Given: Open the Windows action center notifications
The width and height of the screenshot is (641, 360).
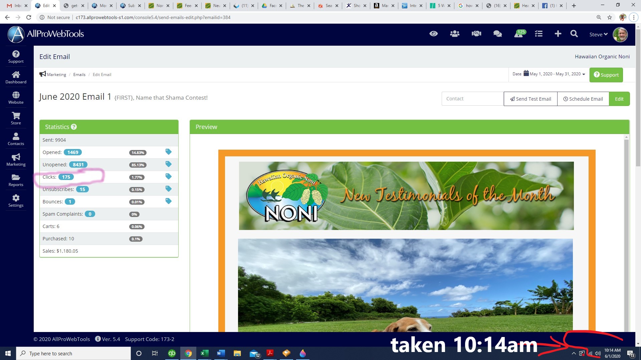Looking at the screenshot, I should coord(631,353).
